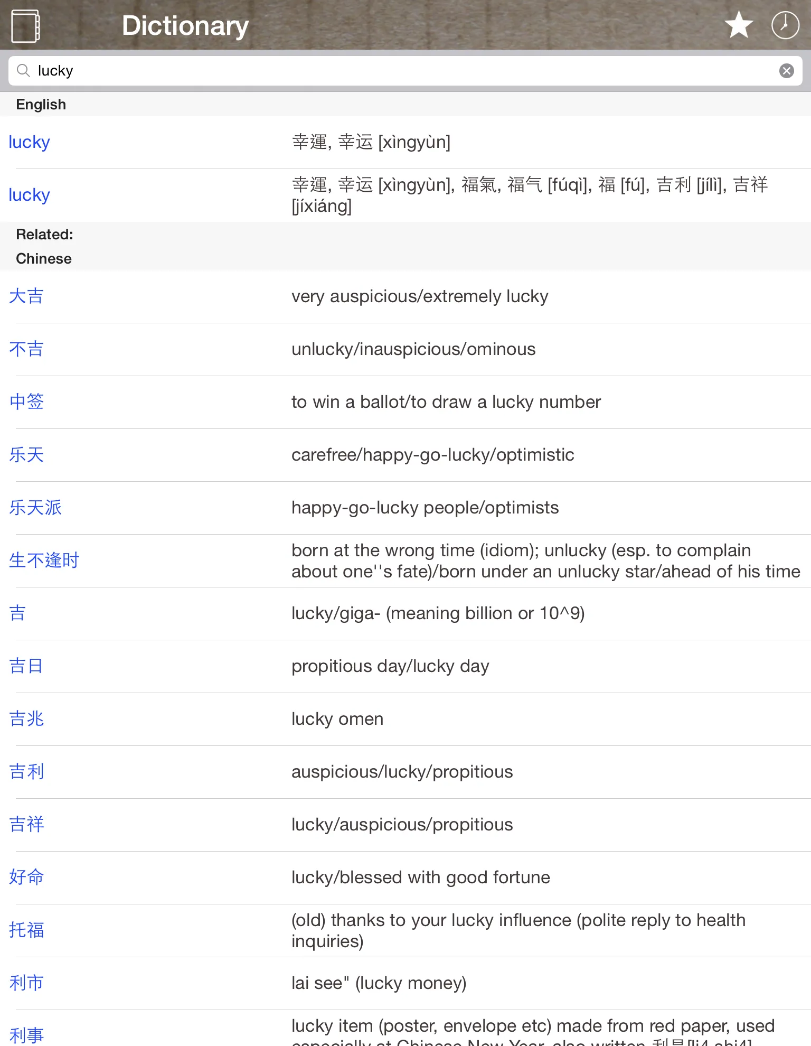Open the 利市 entry
Viewport: 811px width, 1046px height.
(x=405, y=983)
